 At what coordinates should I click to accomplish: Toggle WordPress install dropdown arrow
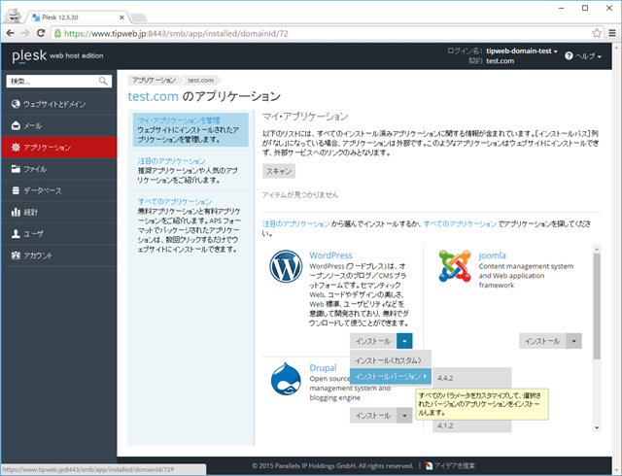coord(404,341)
